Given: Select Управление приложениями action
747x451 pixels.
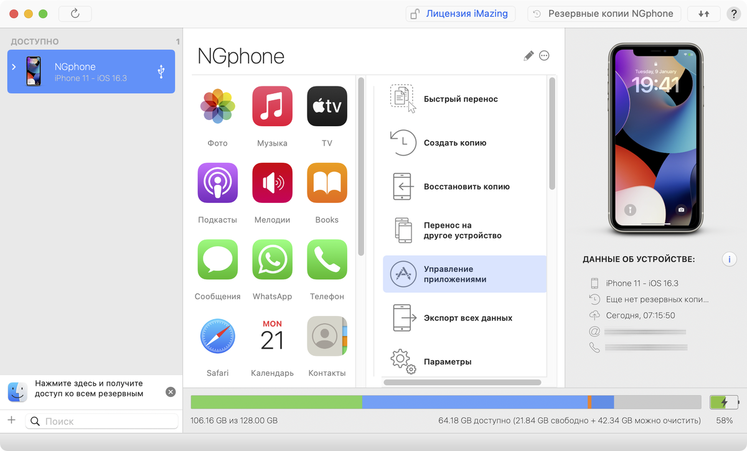Looking at the screenshot, I should coord(464,274).
